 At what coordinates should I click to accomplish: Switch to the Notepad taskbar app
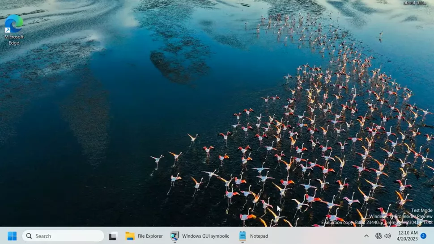tap(254, 236)
